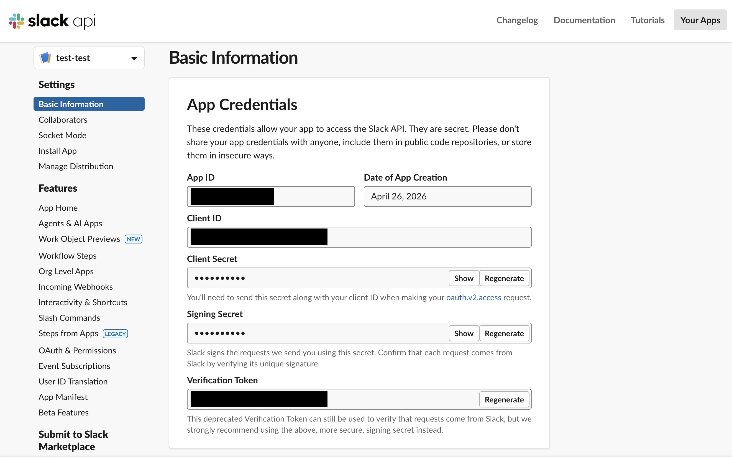The width and height of the screenshot is (732, 457).
Task: Click the App Credentials heading
Action: point(242,105)
